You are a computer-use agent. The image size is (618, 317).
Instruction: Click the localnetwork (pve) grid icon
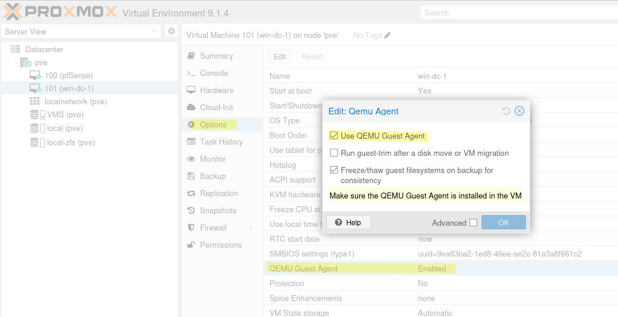pyautogui.click(x=34, y=101)
